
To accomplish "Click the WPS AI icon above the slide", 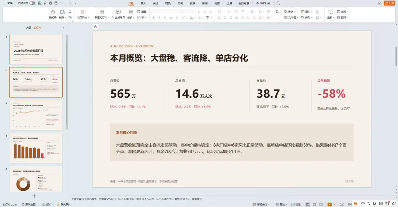I will [x=95, y=26].
